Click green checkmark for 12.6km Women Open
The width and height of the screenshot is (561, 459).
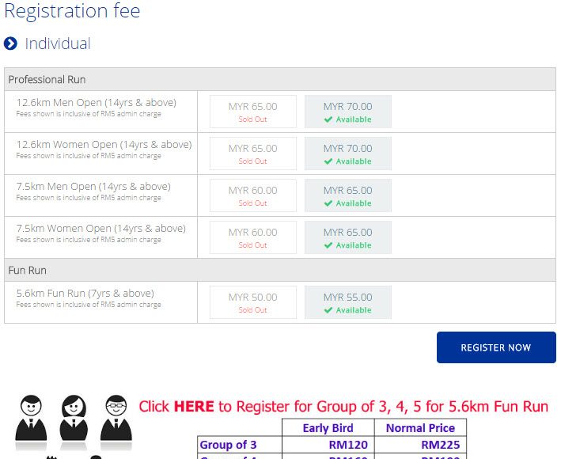328,161
